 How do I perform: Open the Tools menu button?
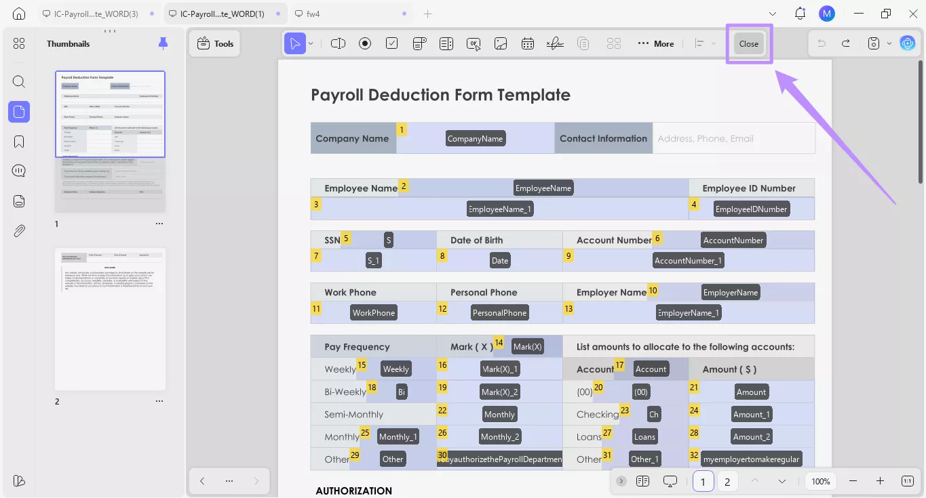215,43
